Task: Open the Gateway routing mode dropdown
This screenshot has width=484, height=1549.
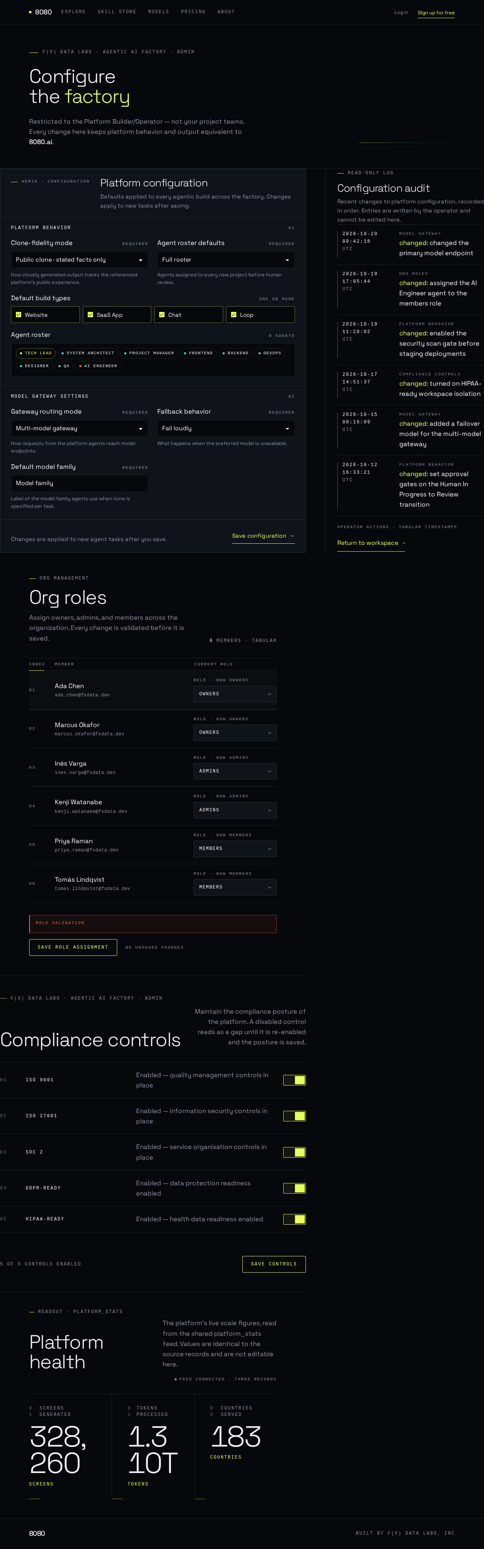Action: [x=79, y=428]
